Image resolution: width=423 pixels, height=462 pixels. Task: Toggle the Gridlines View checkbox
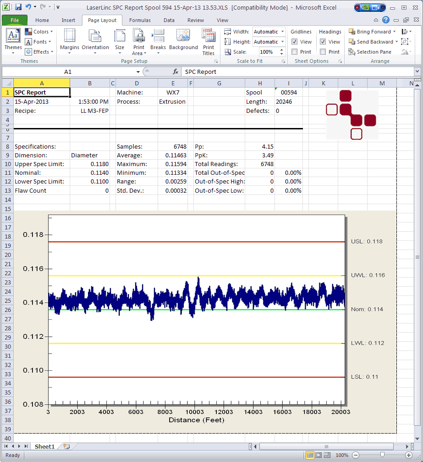(295, 42)
